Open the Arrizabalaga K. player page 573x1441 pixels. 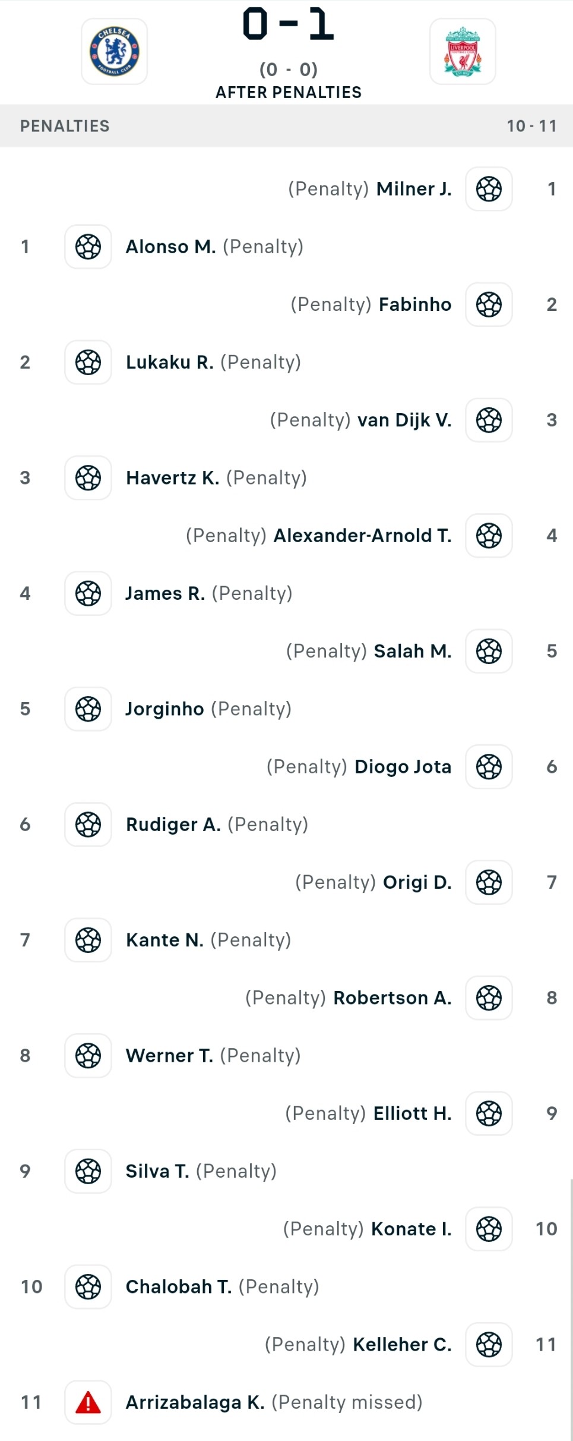(195, 1402)
